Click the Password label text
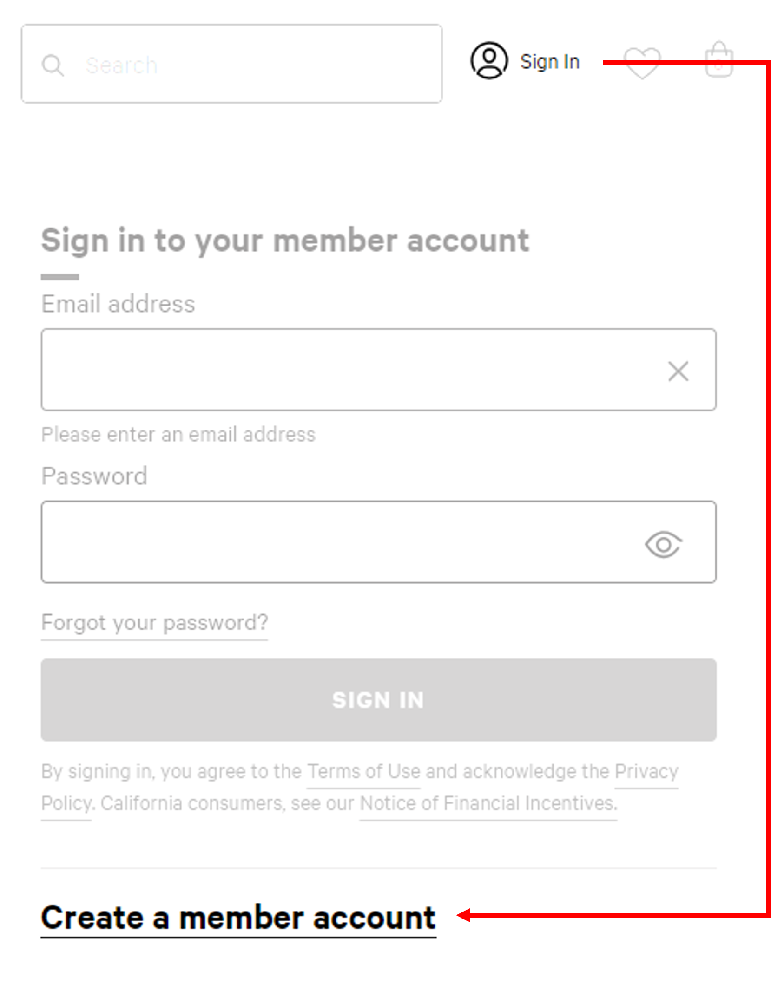The width and height of the screenshot is (771, 984). [94, 476]
